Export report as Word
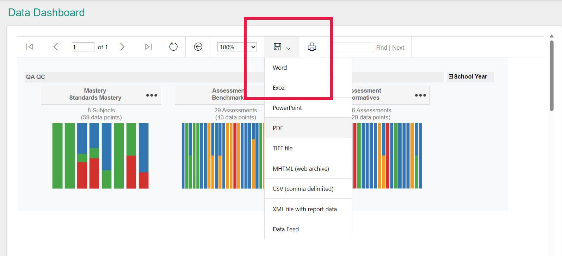The width and height of the screenshot is (562, 256). [308, 68]
